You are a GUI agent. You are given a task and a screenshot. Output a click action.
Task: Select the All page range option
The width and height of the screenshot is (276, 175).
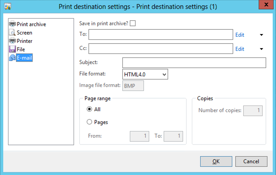click(x=90, y=109)
